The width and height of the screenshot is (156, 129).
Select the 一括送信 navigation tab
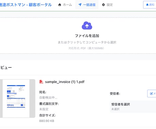87,5
